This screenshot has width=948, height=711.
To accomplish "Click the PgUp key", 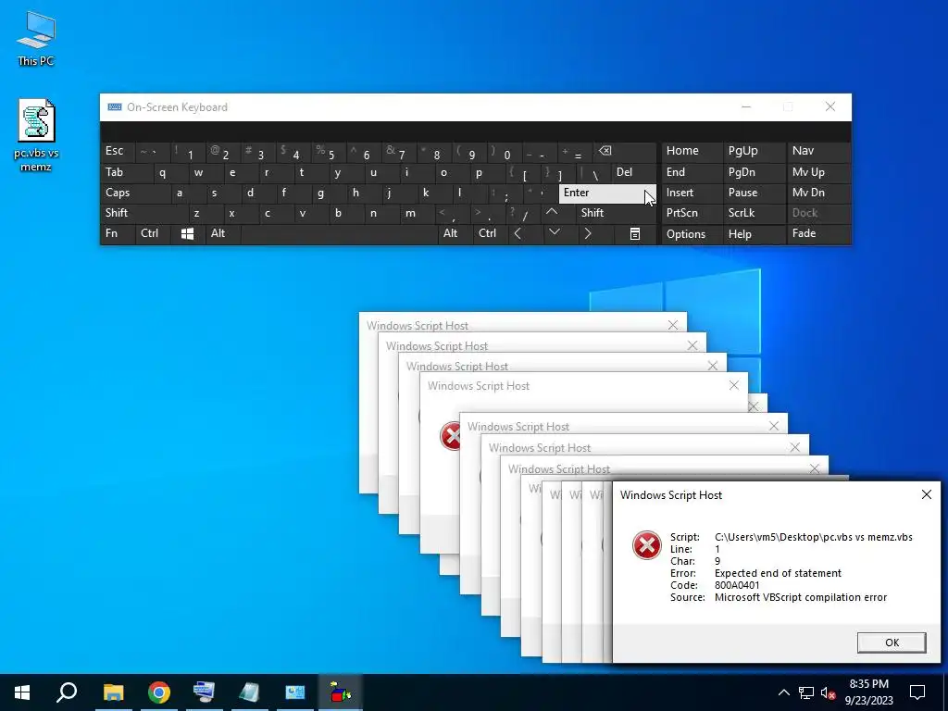I will [754, 152].
